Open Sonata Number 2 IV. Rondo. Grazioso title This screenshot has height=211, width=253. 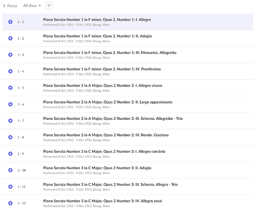pos(106,135)
